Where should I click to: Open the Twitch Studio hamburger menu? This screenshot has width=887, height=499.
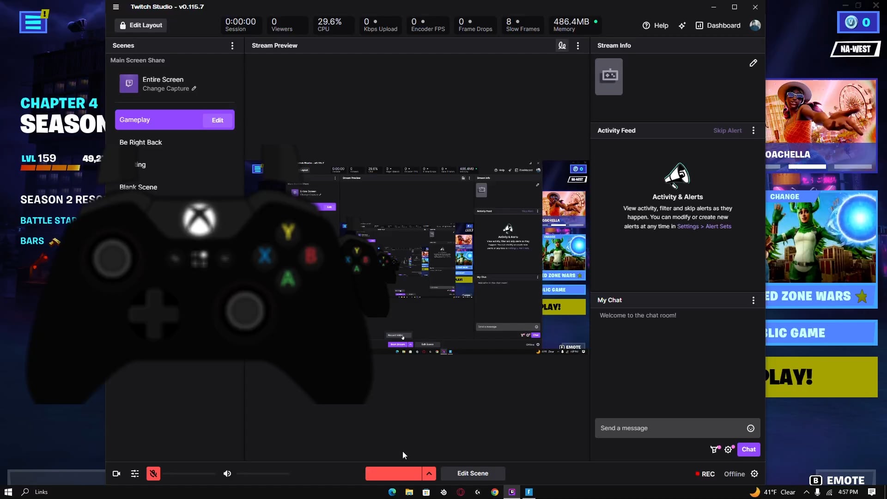click(x=116, y=7)
